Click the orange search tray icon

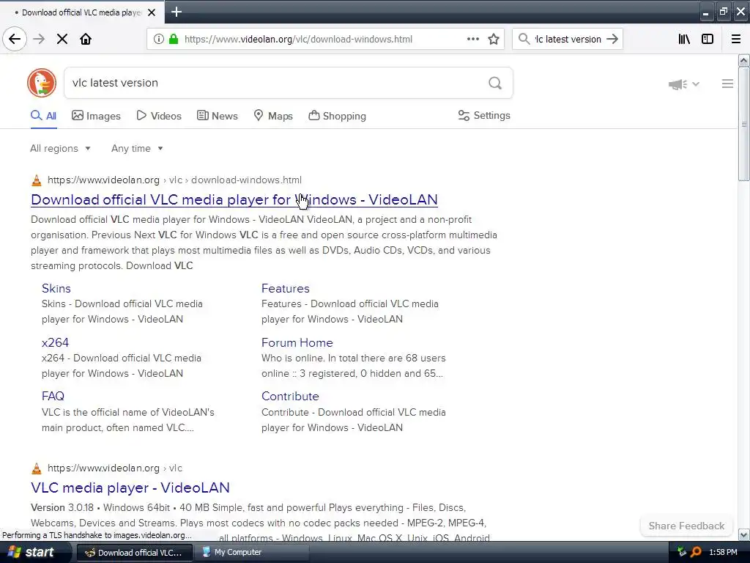tap(696, 553)
